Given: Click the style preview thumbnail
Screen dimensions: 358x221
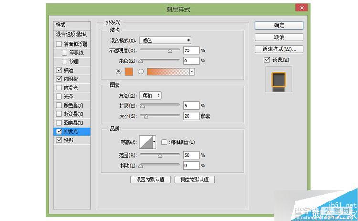Looking at the screenshot, I should (x=279, y=80).
